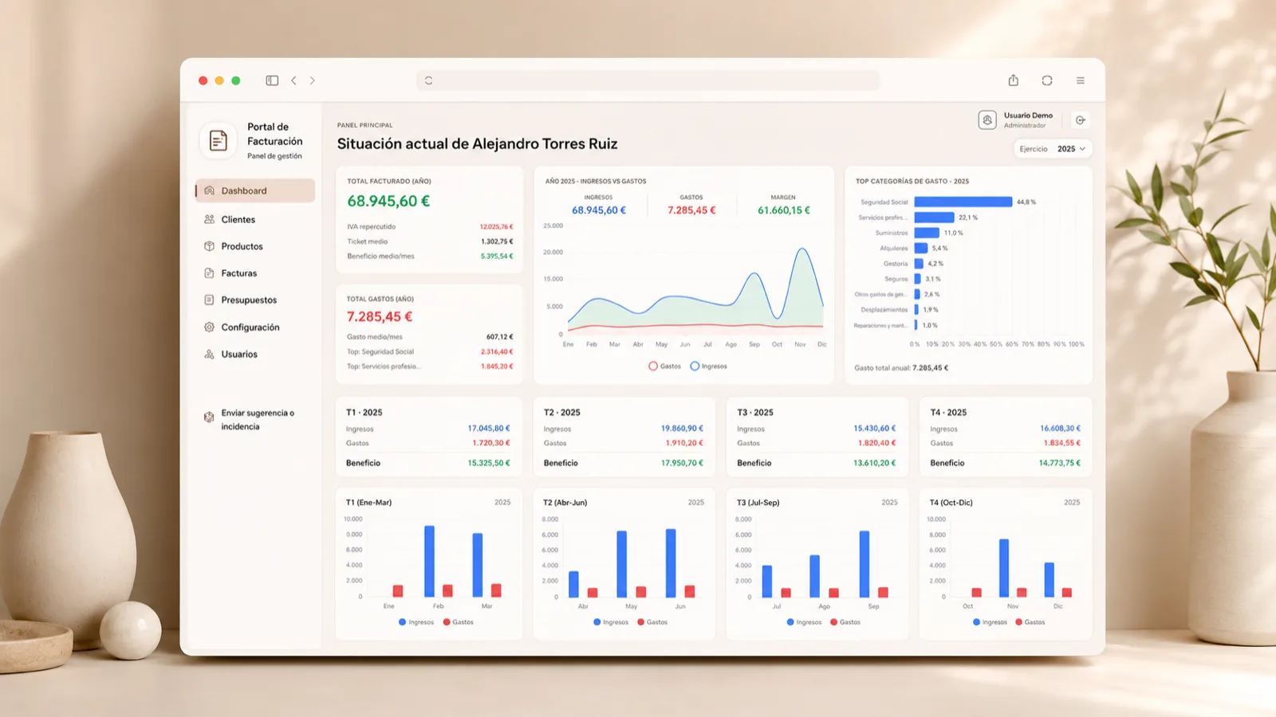Click Beneficio medio/mes value 5.395,54 €
Viewport: 1276px width, 717px height.
pyautogui.click(x=497, y=257)
